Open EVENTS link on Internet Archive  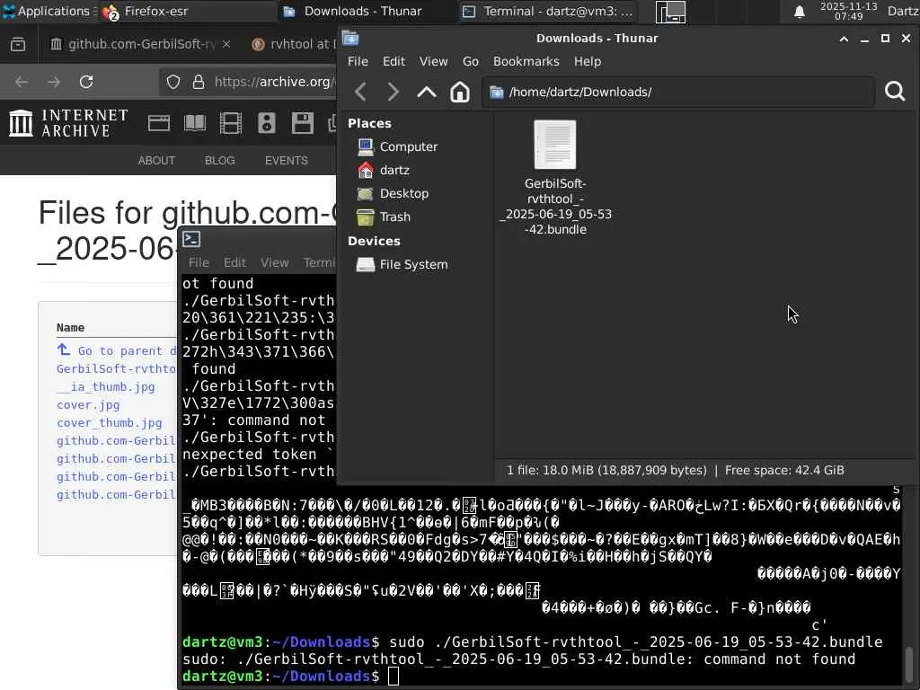pyautogui.click(x=287, y=161)
